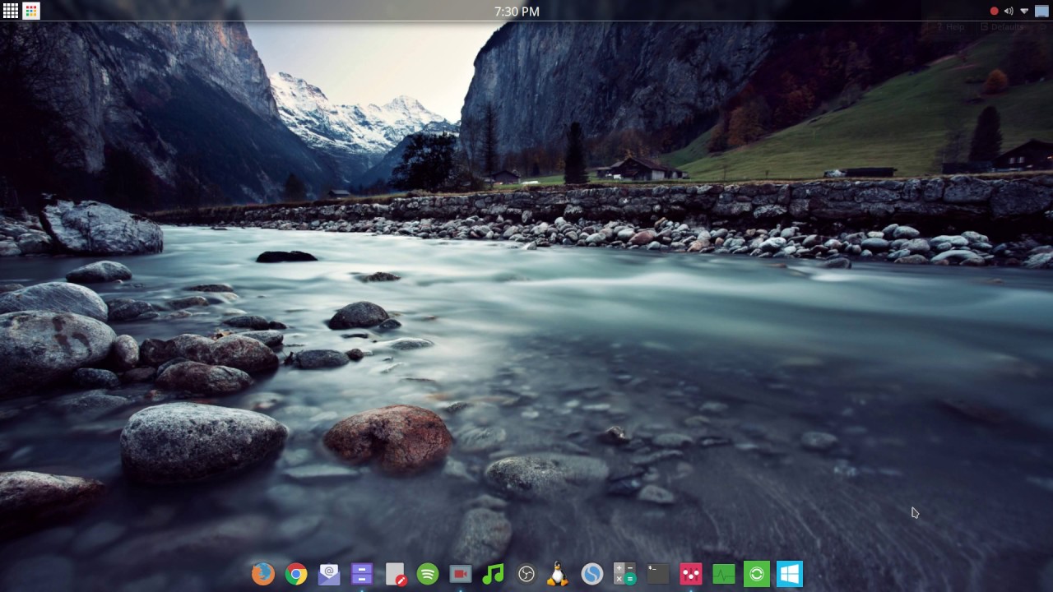Click the show desktop icon
Screen dimensions: 1053x592
click(1041, 12)
